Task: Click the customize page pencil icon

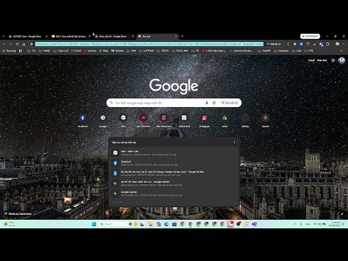Action: click(x=342, y=214)
